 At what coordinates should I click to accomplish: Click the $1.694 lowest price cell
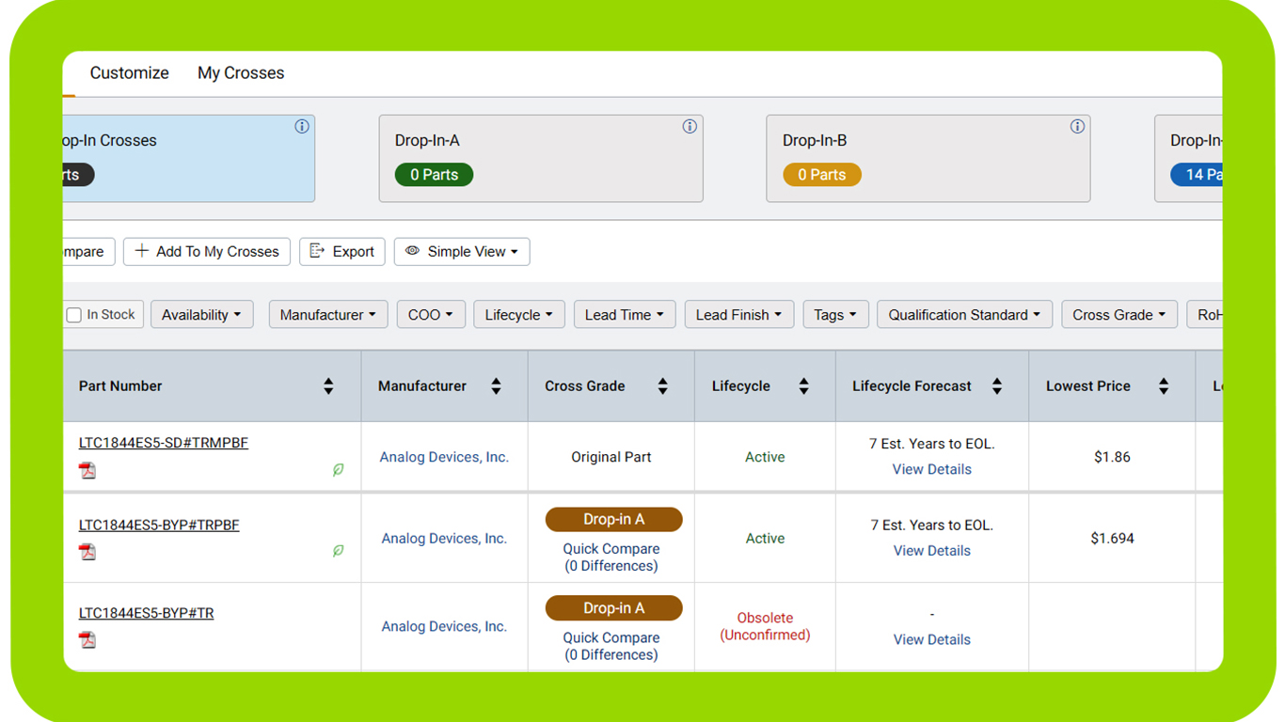pyautogui.click(x=1112, y=539)
